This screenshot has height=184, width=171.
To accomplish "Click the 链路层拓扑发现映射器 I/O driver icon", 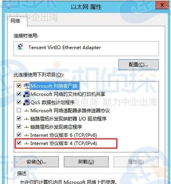I will (26, 119).
